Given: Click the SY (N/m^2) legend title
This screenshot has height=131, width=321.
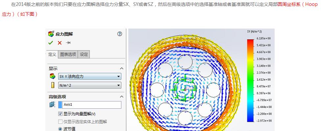Looking at the screenshot, I should [254, 32].
